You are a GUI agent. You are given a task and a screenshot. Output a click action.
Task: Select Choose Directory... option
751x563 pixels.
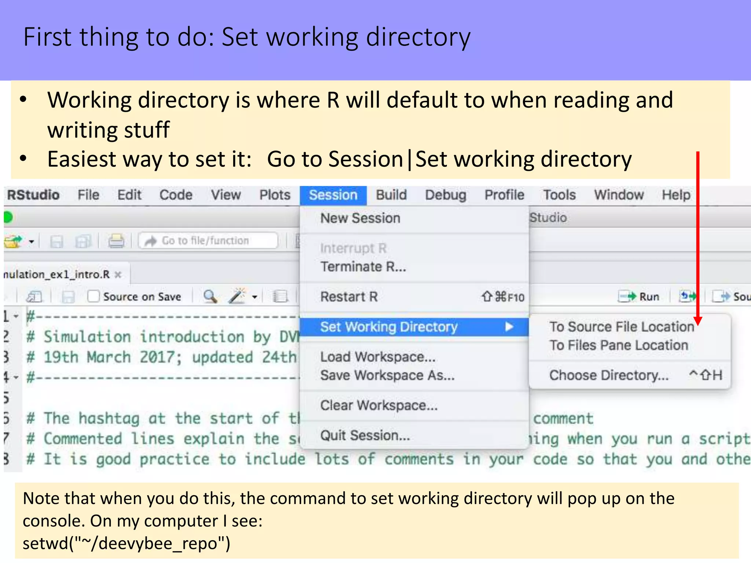[630, 375]
